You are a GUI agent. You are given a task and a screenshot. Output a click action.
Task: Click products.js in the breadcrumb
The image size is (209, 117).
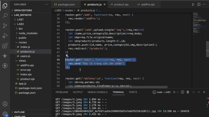(x=86, y=10)
